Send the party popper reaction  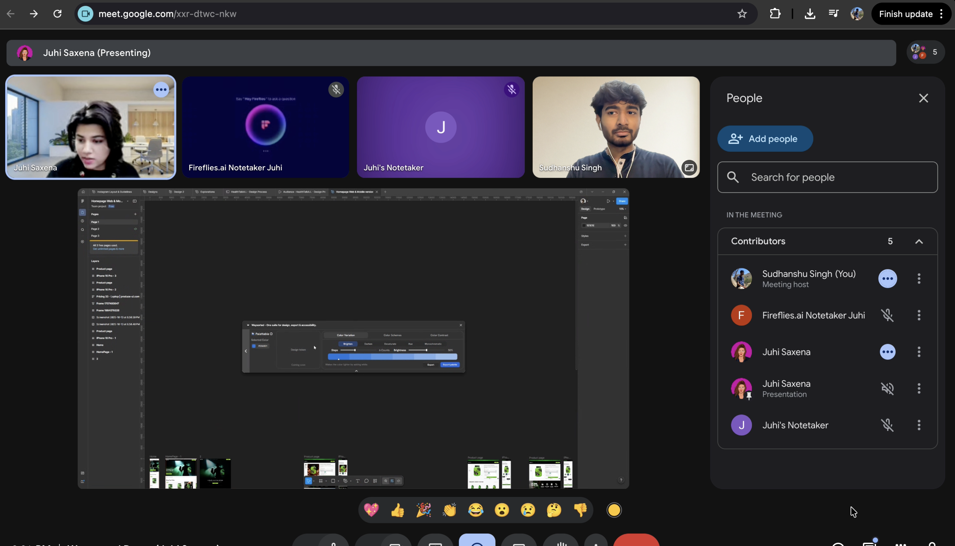(x=423, y=510)
